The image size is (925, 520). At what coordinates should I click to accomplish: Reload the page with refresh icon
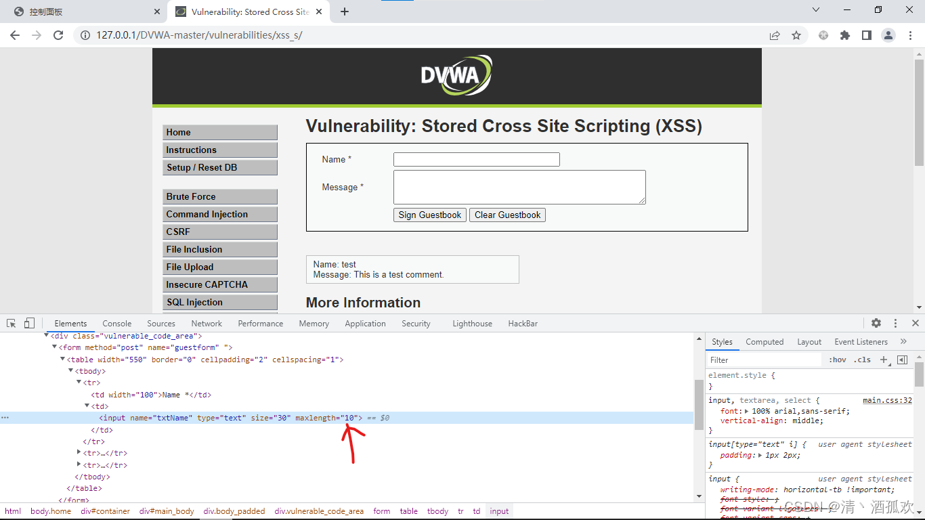pos(58,35)
